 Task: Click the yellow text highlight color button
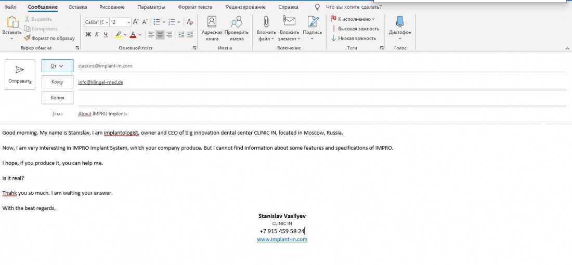[119, 35]
